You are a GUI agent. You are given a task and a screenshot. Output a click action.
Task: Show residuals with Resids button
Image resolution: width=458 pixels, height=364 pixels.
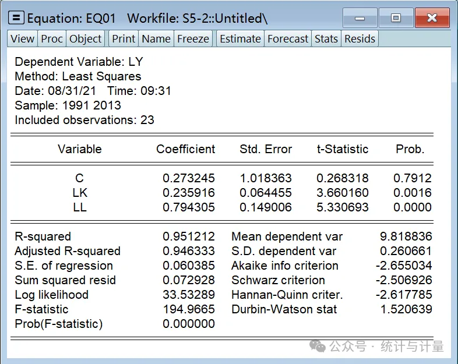click(360, 38)
